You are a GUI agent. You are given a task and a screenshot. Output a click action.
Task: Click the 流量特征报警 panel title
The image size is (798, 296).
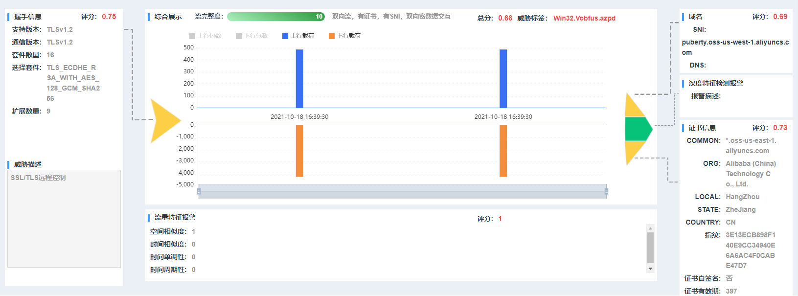(175, 217)
